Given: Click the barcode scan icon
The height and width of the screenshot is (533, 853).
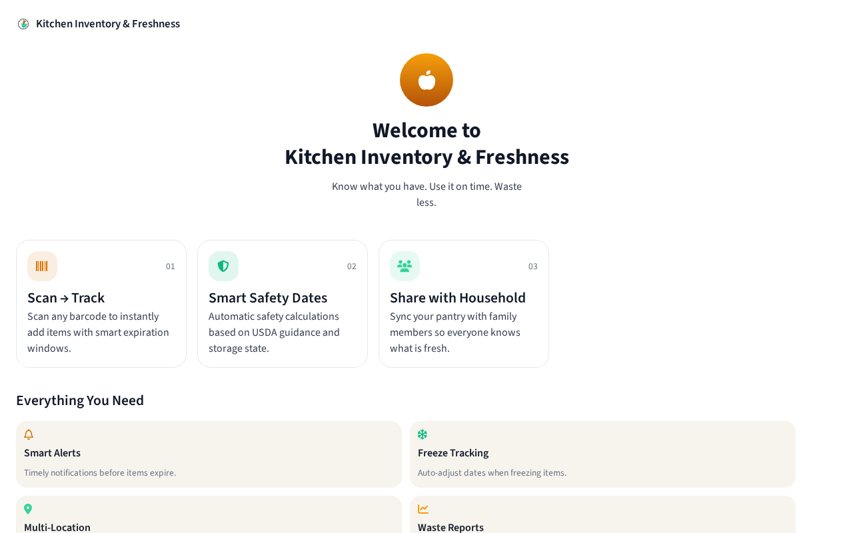Looking at the screenshot, I should click(42, 266).
